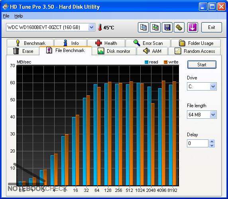
Task: Click the Start benchmark button
Action: click(202, 64)
